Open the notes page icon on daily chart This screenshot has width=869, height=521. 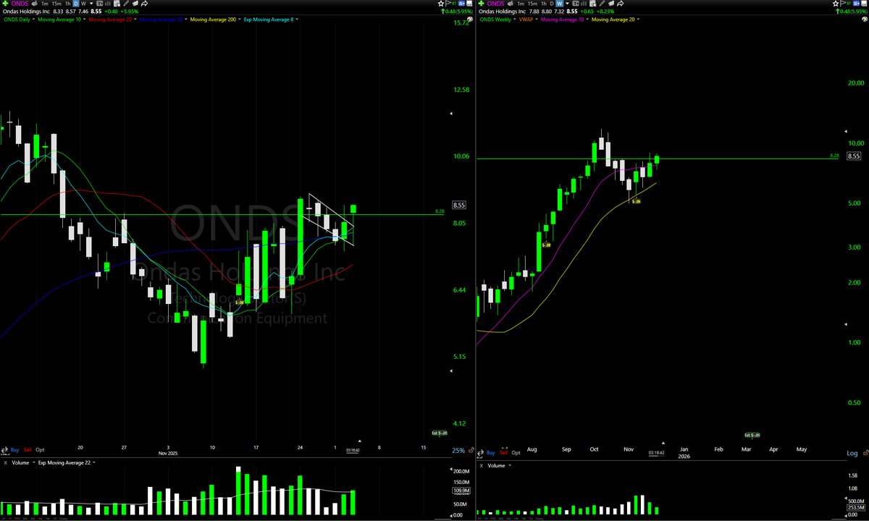pyautogui.click(x=117, y=4)
